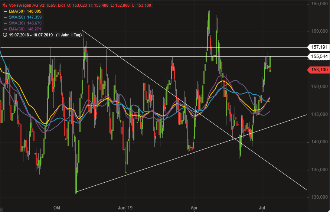
Task: Click the 150,000 price axis label
Action: (320, 87)
